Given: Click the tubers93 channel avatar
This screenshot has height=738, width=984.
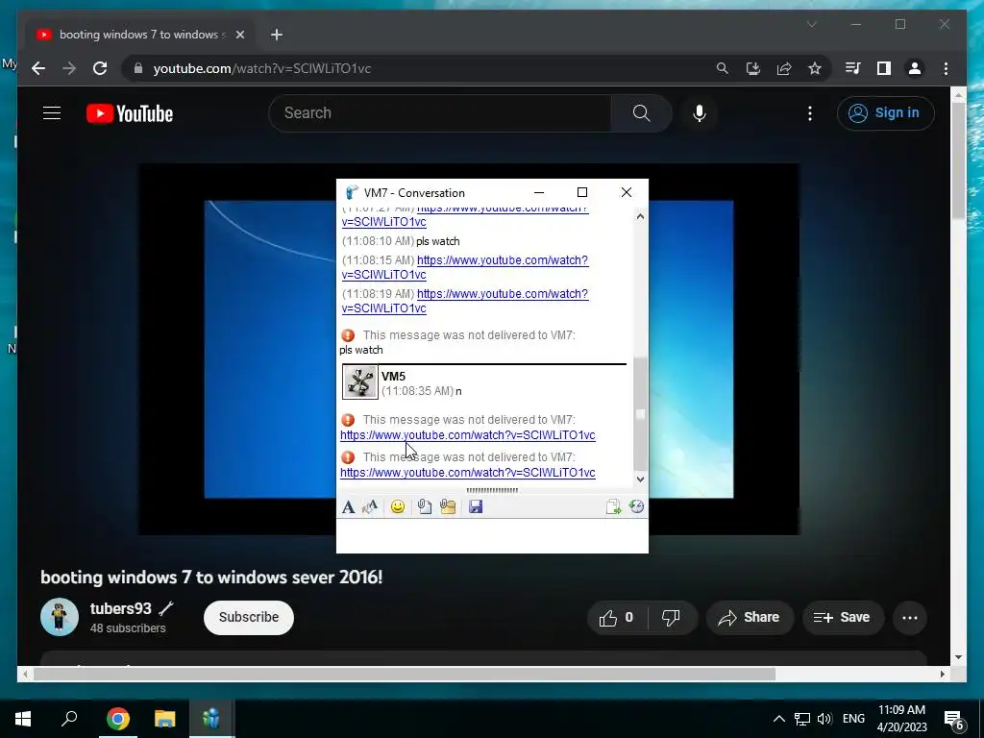Looking at the screenshot, I should coord(59,618).
